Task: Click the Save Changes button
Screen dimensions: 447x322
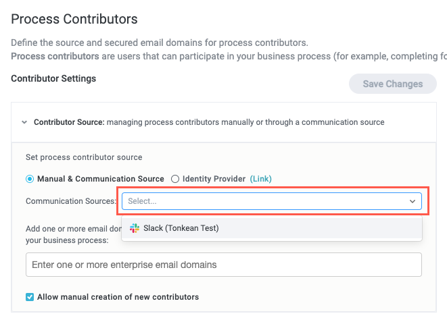Action: (x=392, y=84)
